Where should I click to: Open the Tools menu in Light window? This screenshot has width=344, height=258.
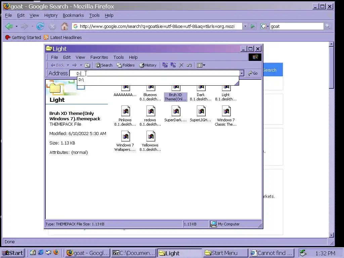click(x=119, y=57)
